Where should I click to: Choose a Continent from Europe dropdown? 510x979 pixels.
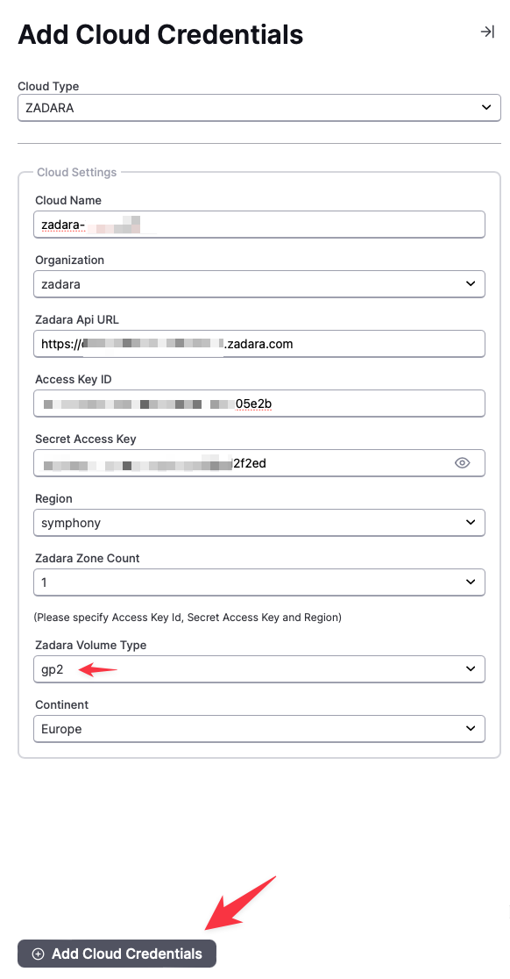click(x=259, y=729)
